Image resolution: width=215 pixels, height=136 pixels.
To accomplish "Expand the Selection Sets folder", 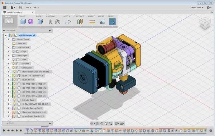I will [x=9, y=47].
